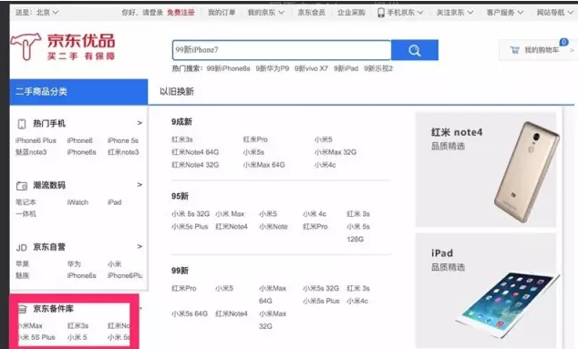Open the 网站导航 dropdown
Screen dimensions: 578x349
(x=555, y=13)
